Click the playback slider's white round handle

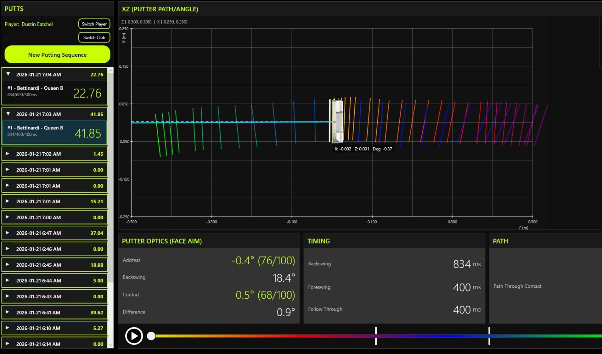click(151, 336)
